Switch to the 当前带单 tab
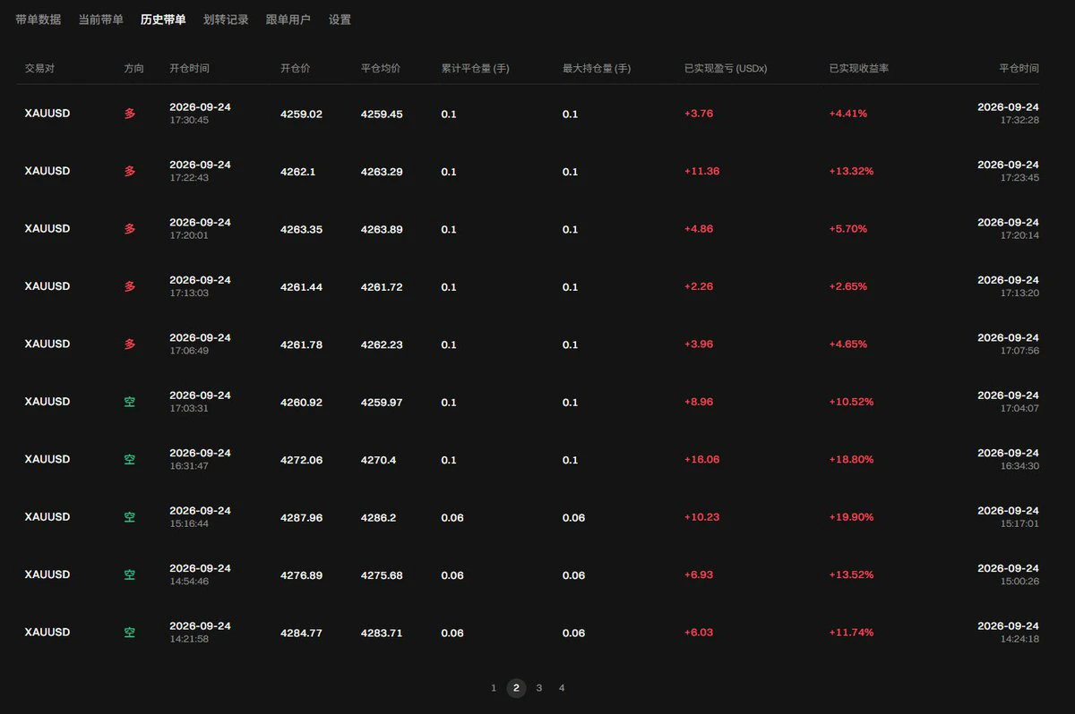Viewport: 1075px width, 714px height. 101,20
